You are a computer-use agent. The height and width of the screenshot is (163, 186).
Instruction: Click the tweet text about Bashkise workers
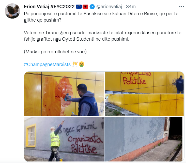101,17
